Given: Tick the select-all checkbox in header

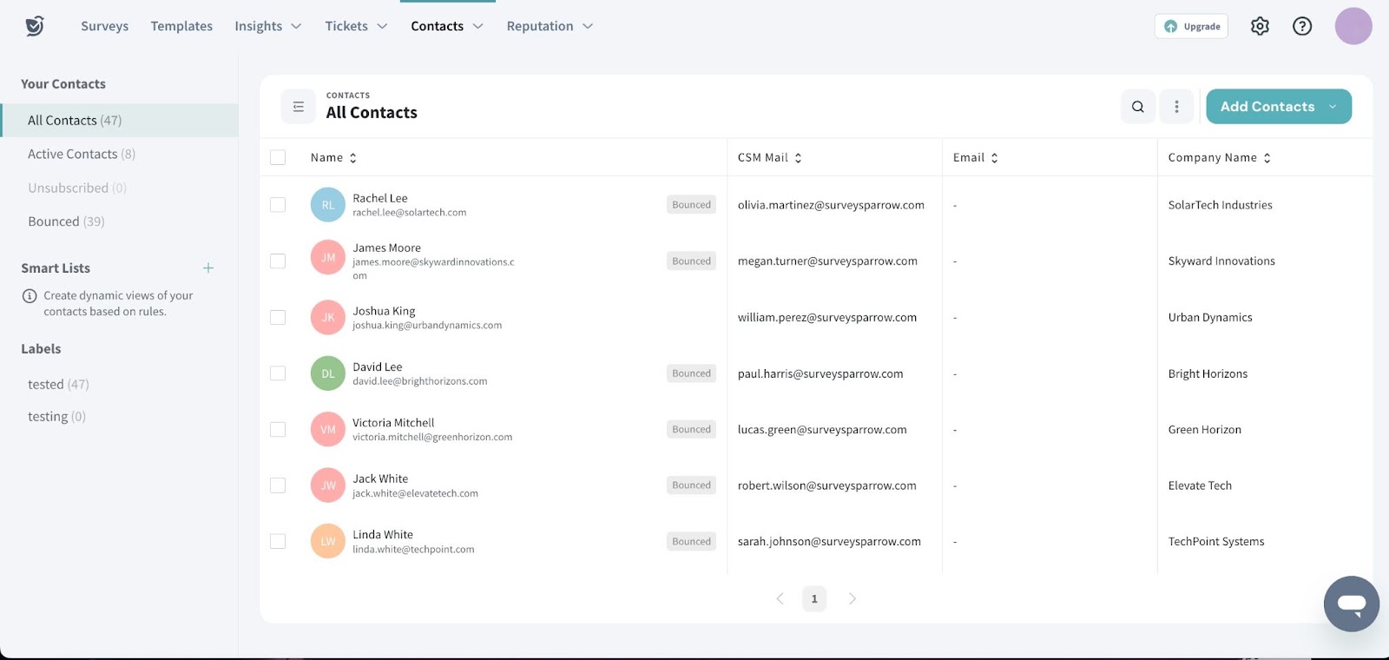Looking at the screenshot, I should click(278, 158).
